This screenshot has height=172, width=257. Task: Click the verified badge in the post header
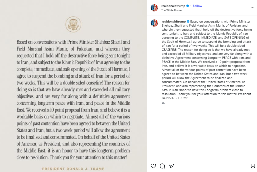coord(187,6)
